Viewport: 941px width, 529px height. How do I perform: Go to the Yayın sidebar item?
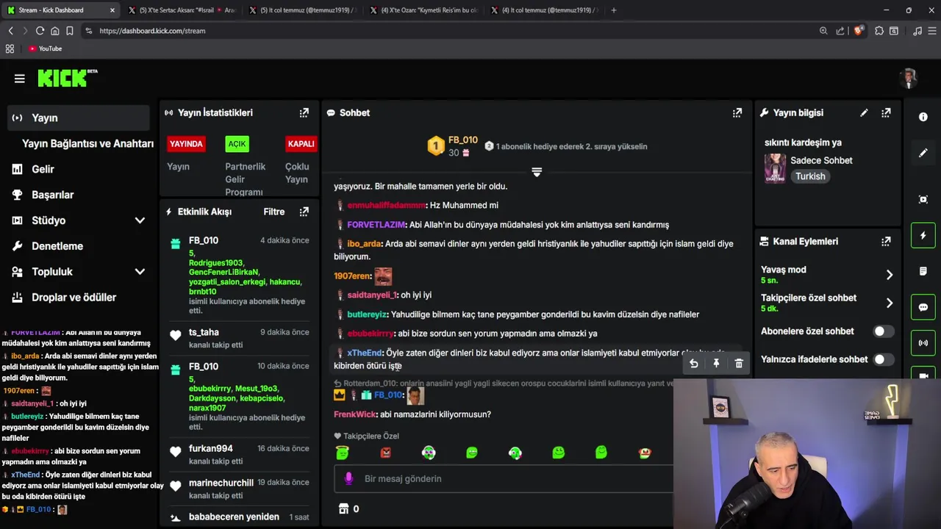[x=78, y=118]
